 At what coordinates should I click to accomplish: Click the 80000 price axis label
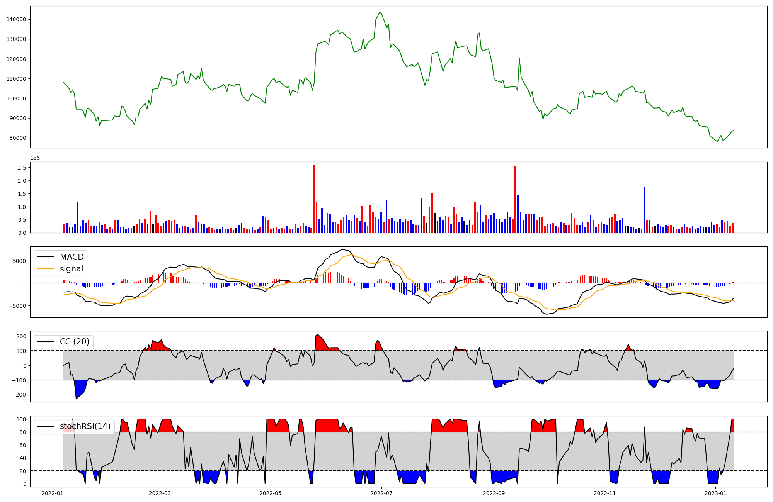17,138
